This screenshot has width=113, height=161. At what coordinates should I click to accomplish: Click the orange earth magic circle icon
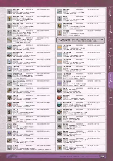pos(59,47)
